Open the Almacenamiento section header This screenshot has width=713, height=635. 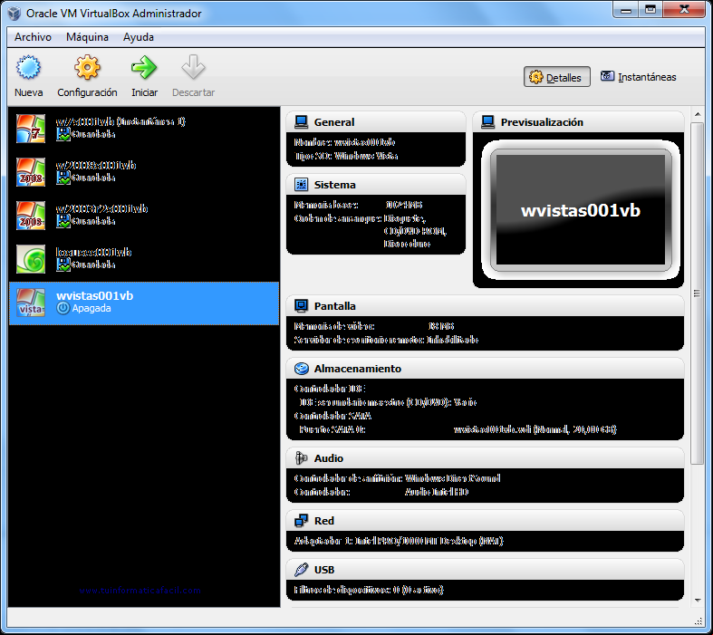click(485, 368)
